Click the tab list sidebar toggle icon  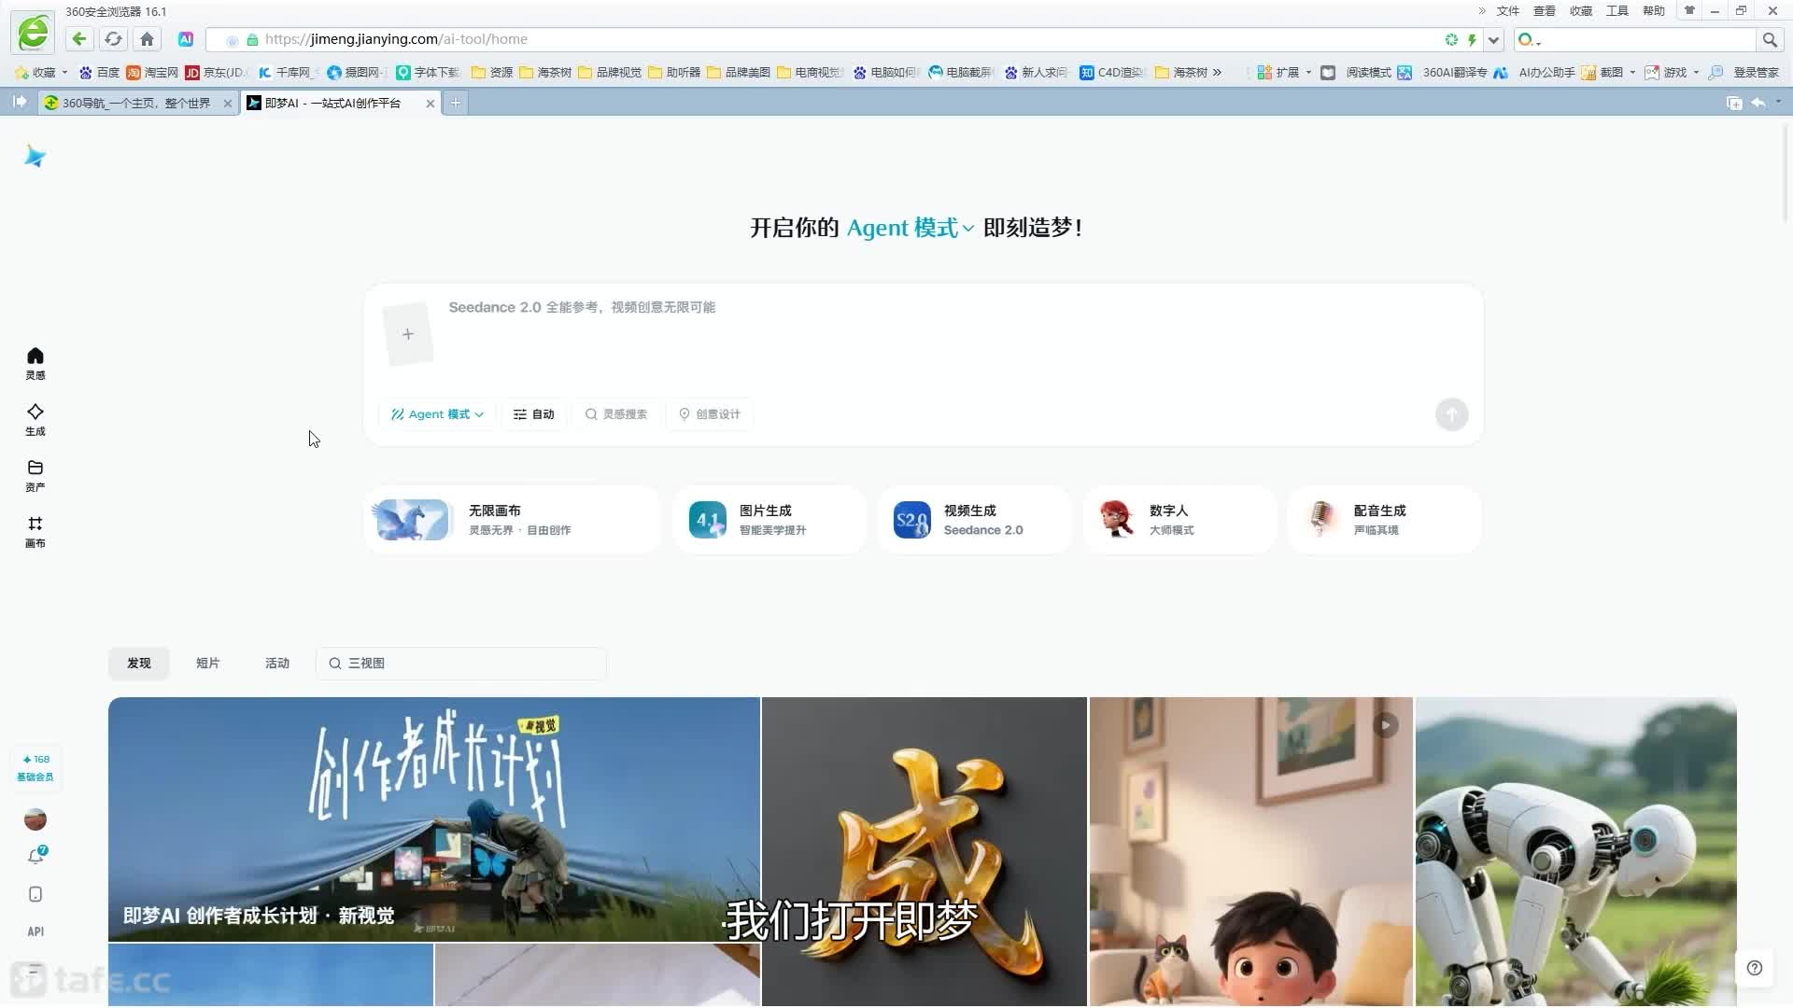tap(20, 102)
